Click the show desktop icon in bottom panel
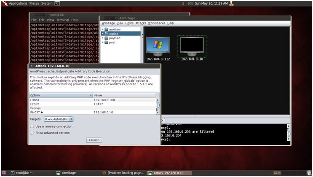Image resolution: width=313 pixels, height=177 pixels. (4, 173)
